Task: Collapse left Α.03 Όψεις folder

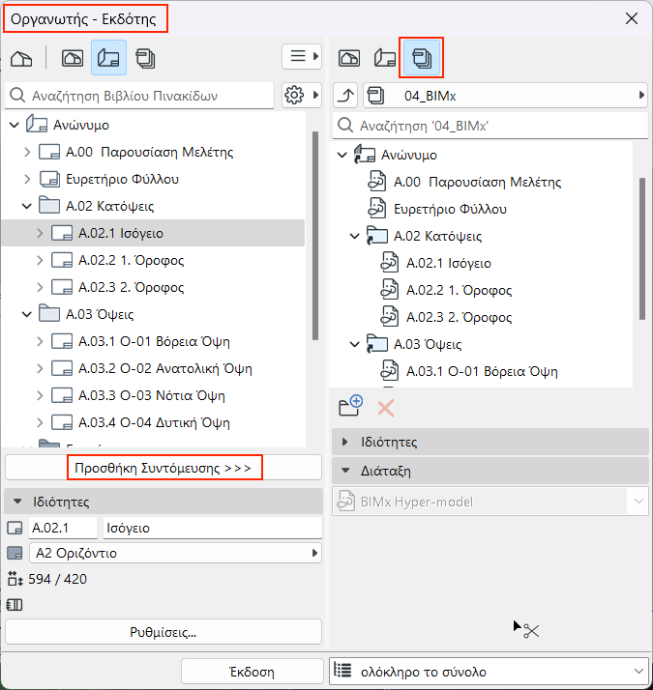Action: pyautogui.click(x=27, y=314)
